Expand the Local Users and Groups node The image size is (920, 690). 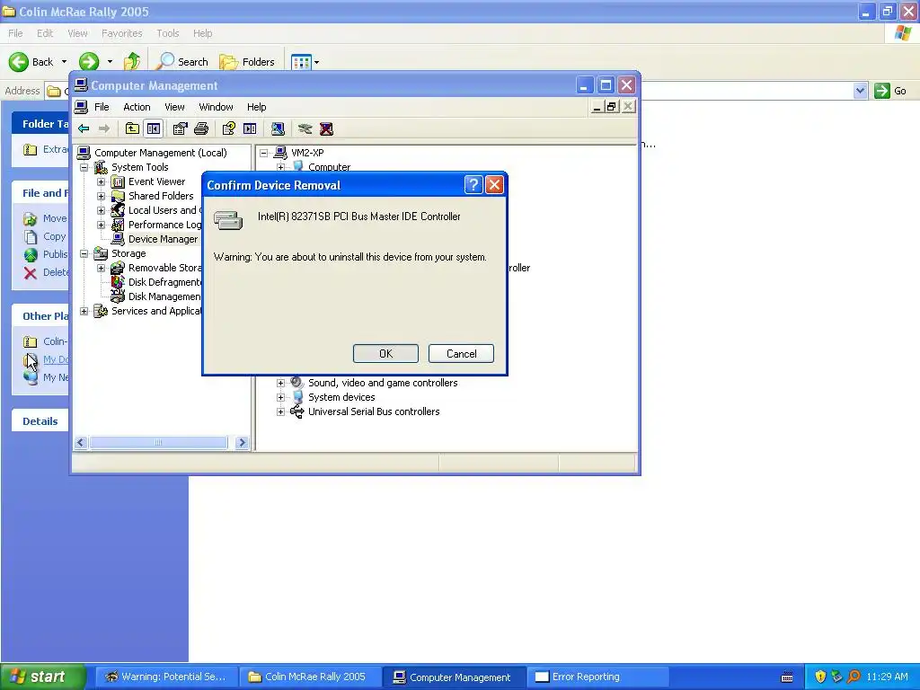(x=101, y=210)
